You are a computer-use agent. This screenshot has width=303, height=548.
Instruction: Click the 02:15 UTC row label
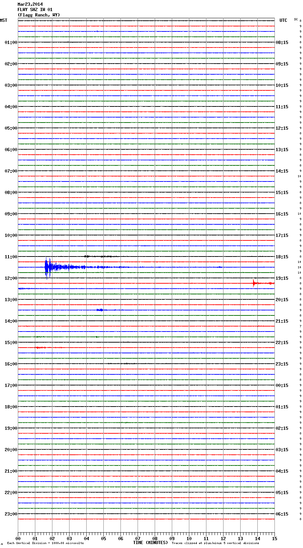[282, 428]
